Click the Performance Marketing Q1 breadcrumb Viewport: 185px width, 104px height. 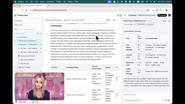(x=53, y=20)
